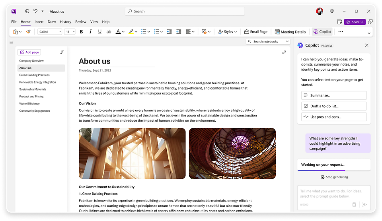Click Draft a to do list suggestion
The height and width of the screenshot is (221, 382).
[334, 106]
